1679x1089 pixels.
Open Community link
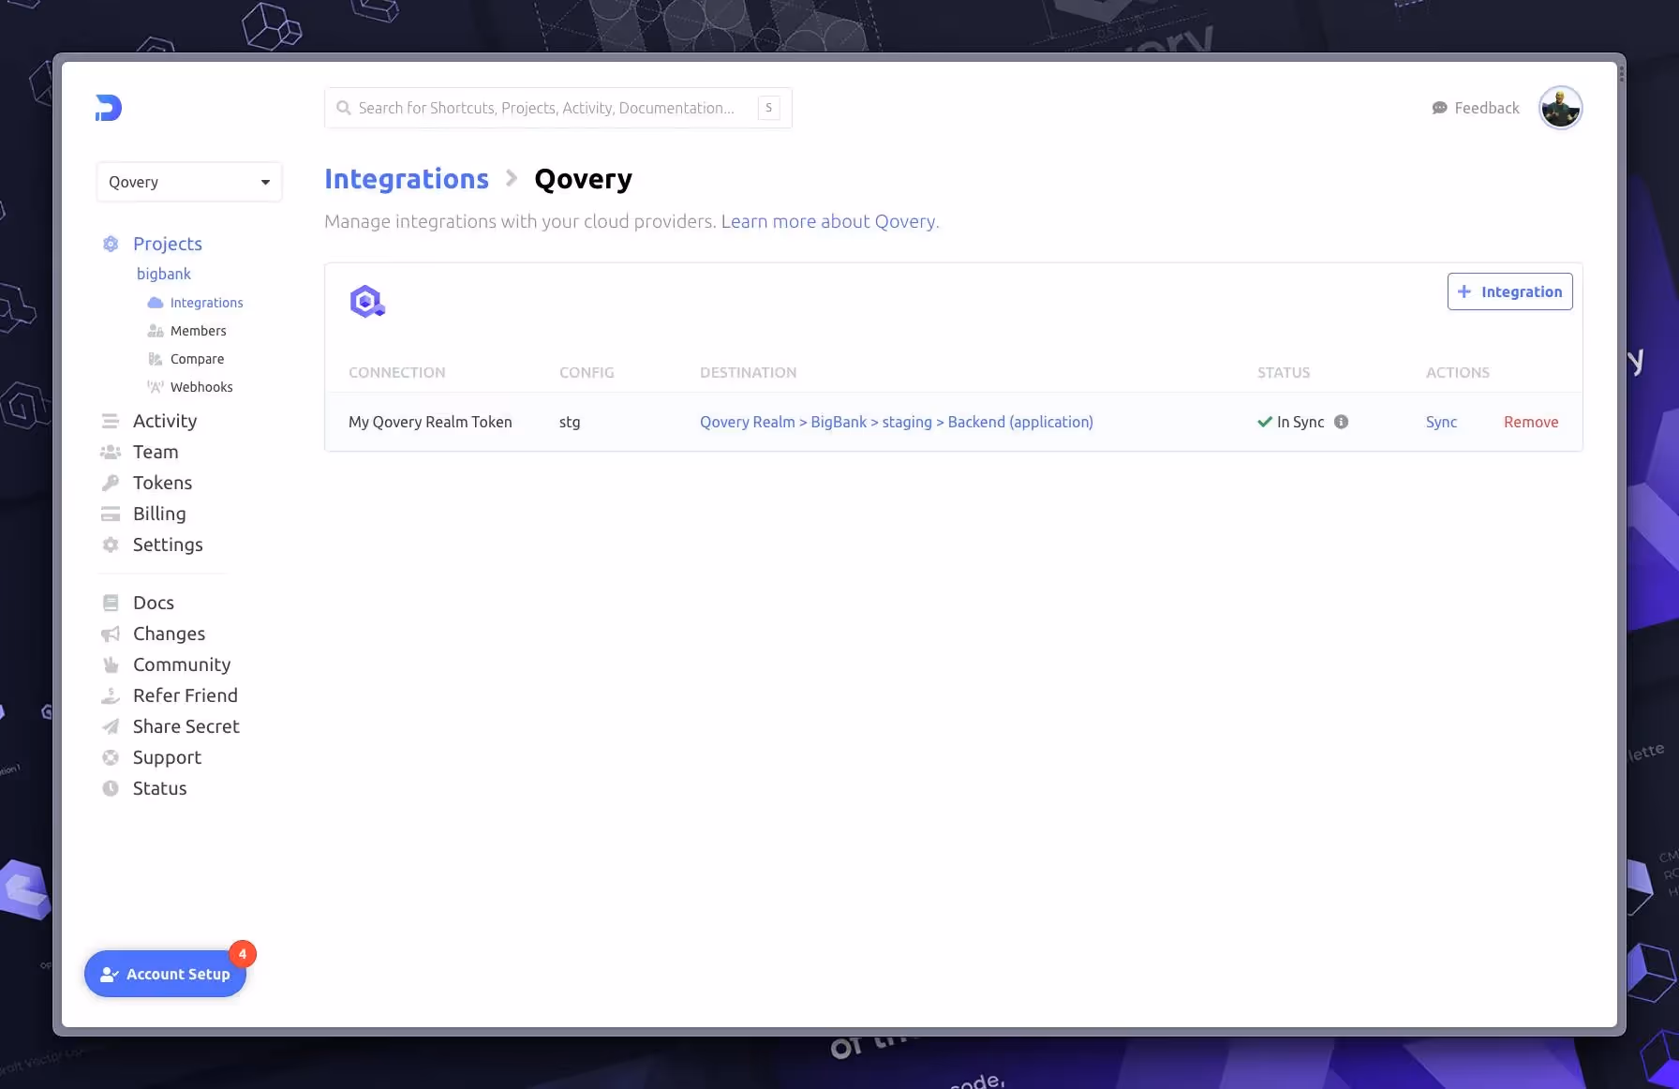pyautogui.click(x=182, y=664)
